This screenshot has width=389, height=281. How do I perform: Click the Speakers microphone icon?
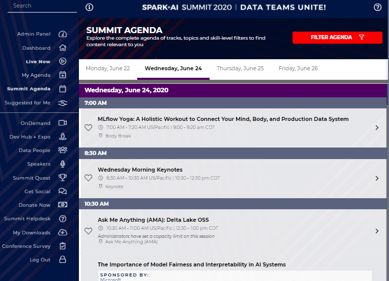click(x=62, y=164)
